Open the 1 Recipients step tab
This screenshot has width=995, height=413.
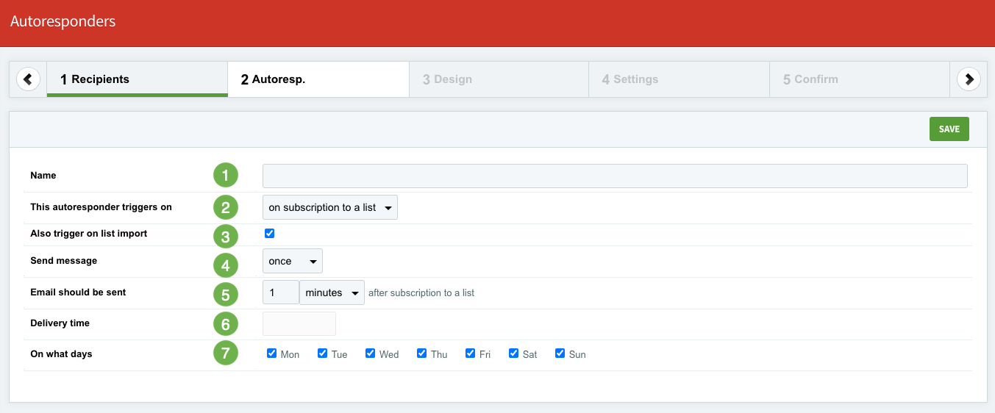click(138, 79)
